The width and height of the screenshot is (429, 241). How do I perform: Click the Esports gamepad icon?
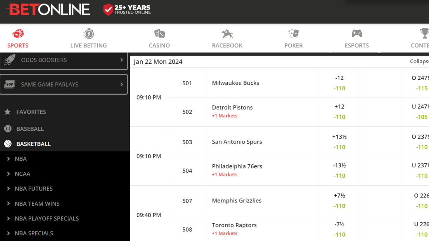point(357,34)
